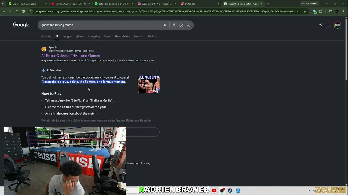Click the browser address bar URL
This screenshot has width=348, height=195.
coord(167,11)
